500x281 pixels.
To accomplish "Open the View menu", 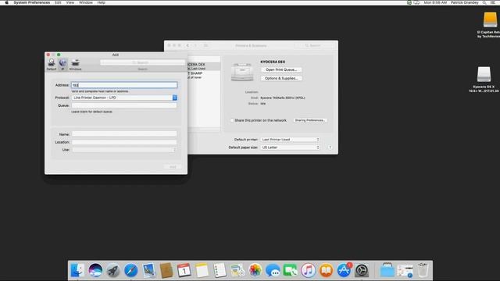I will tap(70, 2).
